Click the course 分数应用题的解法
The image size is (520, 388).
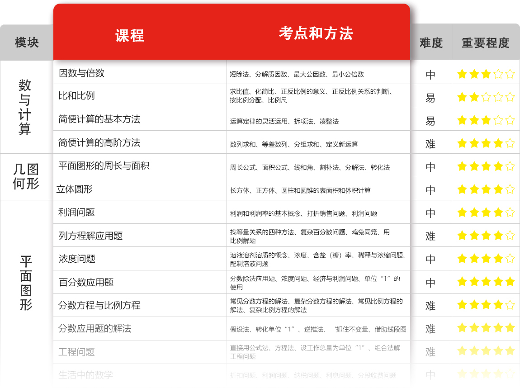coord(95,328)
